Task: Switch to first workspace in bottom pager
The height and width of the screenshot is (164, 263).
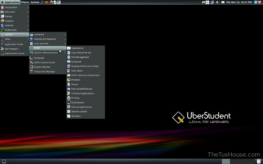Action: (226, 161)
